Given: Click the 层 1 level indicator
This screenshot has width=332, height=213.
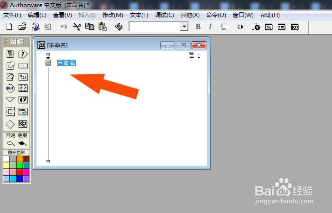Looking at the screenshot, I should pos(194,55).
